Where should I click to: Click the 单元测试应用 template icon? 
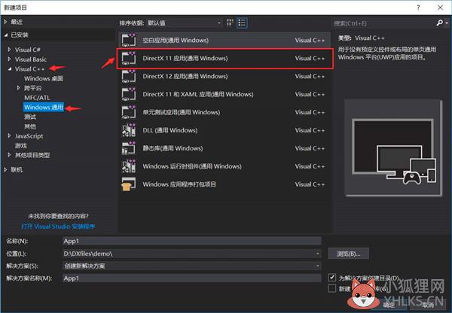click(x=129, y=112)
